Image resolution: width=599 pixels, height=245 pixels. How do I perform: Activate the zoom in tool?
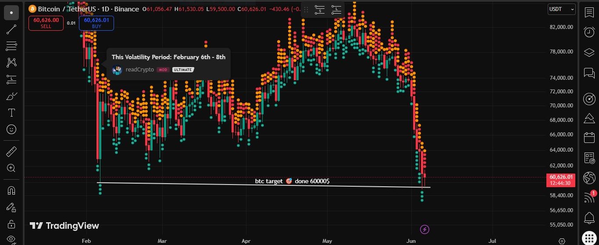point(11,168)
